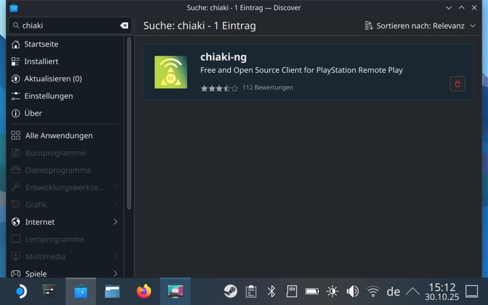This screenshot has width=488, height=305.
Task: Expand hidden system tray items via up arrow
Action: tap(413, 291)
